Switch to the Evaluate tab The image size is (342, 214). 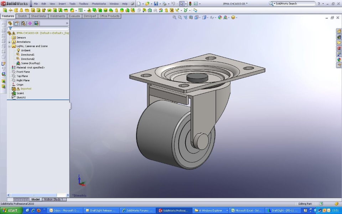pos(74,16)
